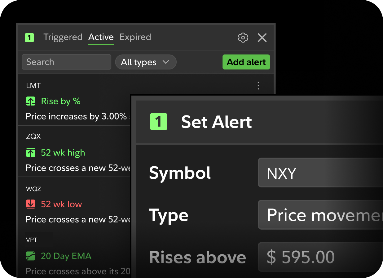Click the 52 wk high arrow icon
Viewport: 383px width, 278px height.
30,153
